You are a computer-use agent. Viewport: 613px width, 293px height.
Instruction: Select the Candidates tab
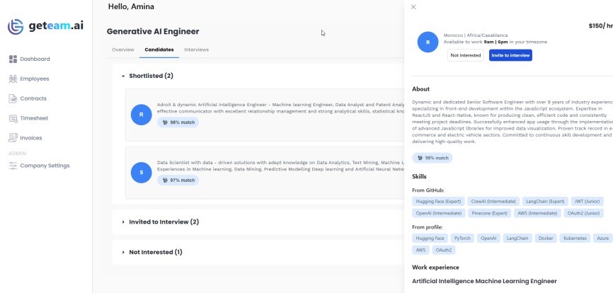[159, 50]
